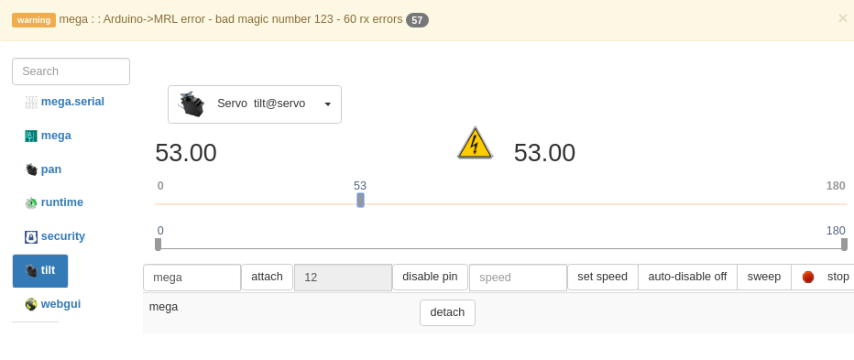This screenshot has width=854, height=360.
Task: Click the mega Arduino board icon
Action: 31,136
